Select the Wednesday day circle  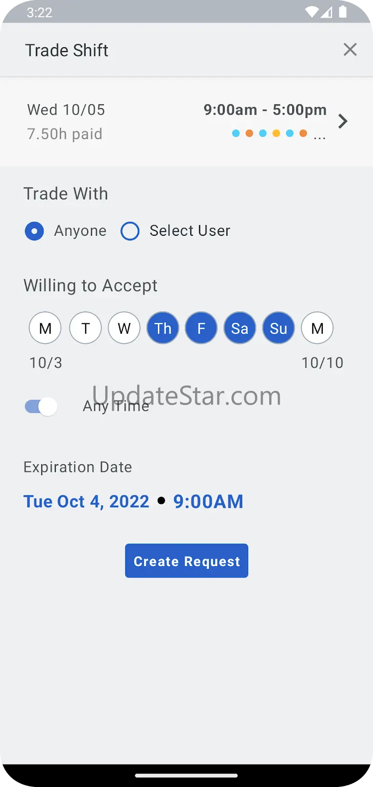124,328
